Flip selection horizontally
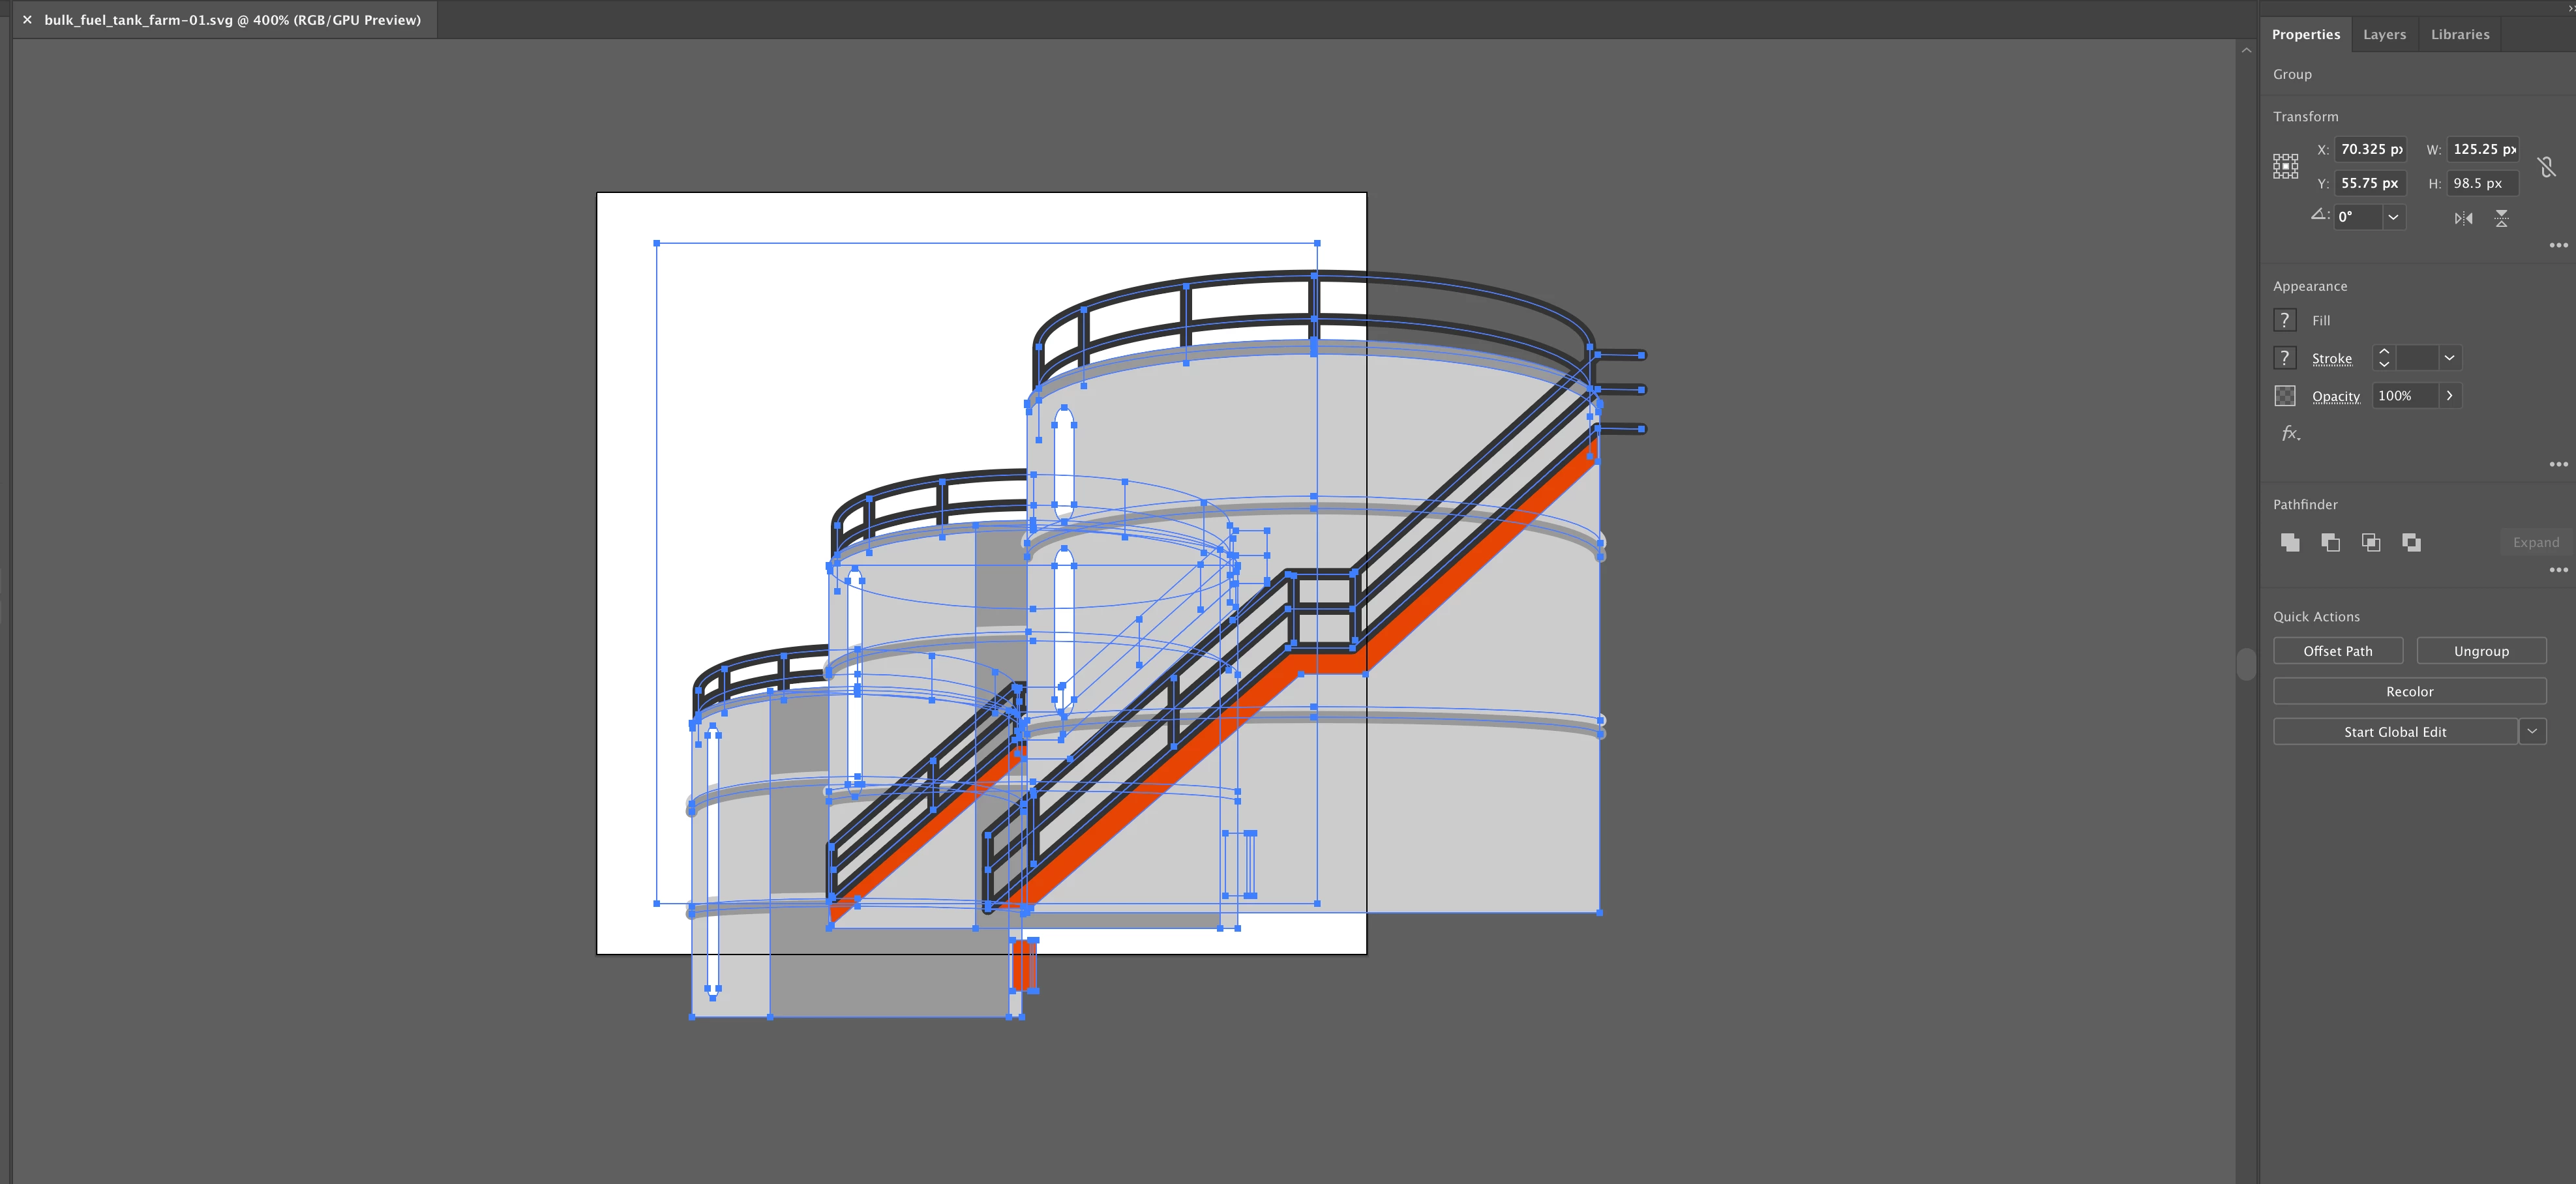 (2463, 218)
